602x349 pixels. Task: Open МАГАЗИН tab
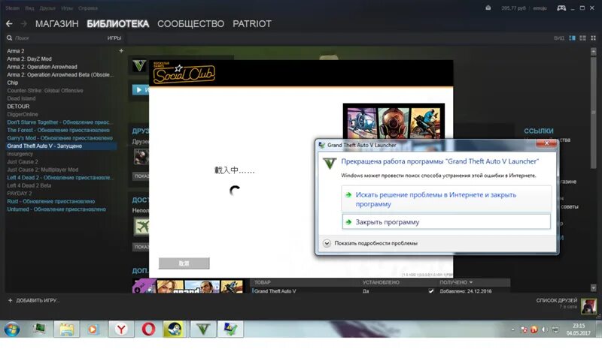click(57, 24)
